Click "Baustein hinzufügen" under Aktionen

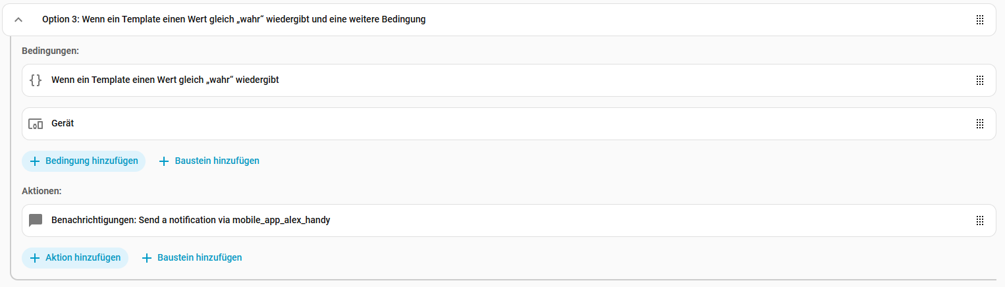coord(200,258)
